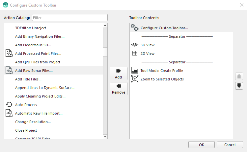This screenshot has width=247, height=152.
Task: Click the Add Raw Sonar Files icon
Action: [x=9, y=71]
